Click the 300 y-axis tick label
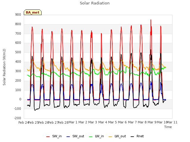Image resolution: width=190 pixels, height=142 pixels. point(18,71)
